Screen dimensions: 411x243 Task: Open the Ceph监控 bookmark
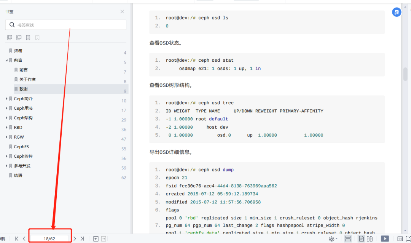click(x=23, y=156)
